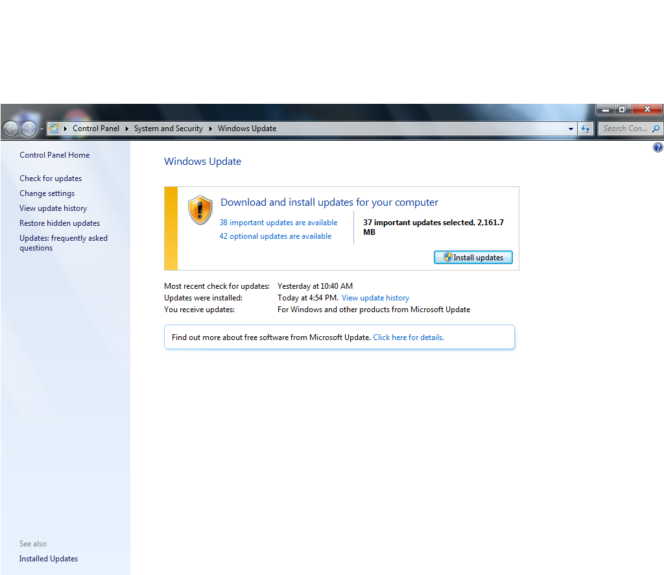The height and width of the screenshot is (575, 664).
Task: Expand the address bar history dropdown
Action: pos(571,128)
